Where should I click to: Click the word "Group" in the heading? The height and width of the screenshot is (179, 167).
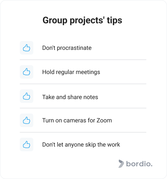coord(55,21)
